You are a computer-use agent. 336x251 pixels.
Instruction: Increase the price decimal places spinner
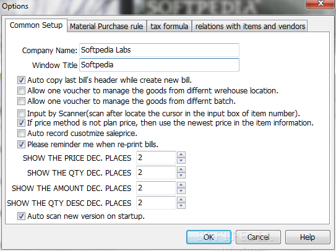[181, 155]
